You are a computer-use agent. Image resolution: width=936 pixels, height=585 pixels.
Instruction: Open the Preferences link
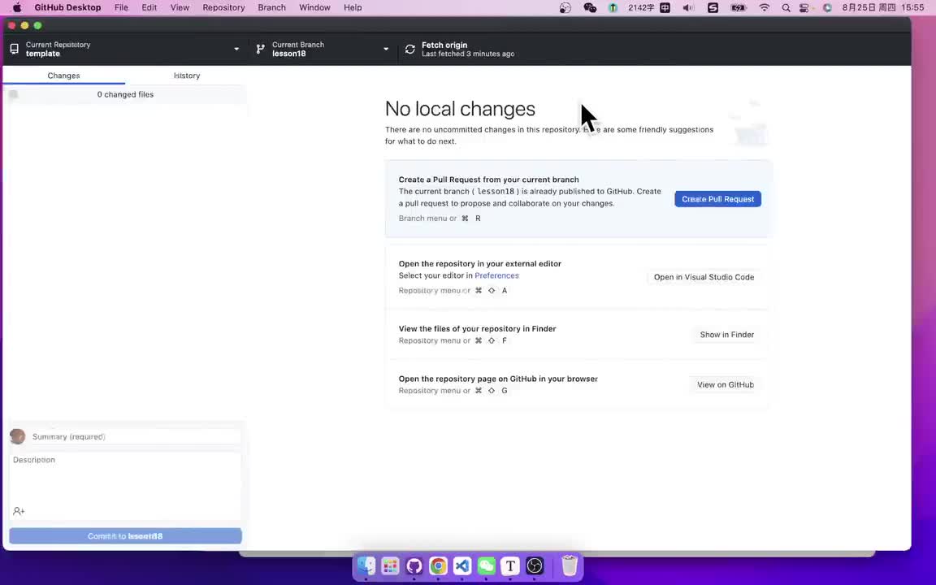(496, 275)
